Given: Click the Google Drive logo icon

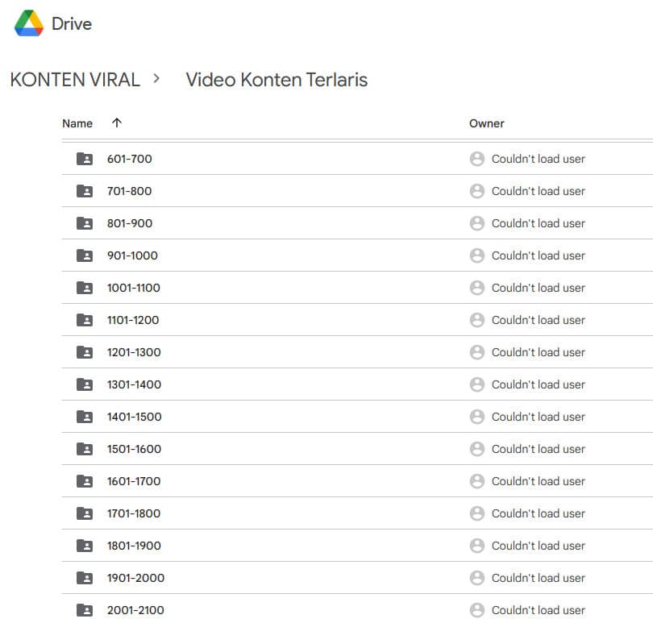Looking at the screenshot, I should coord(29,23).
